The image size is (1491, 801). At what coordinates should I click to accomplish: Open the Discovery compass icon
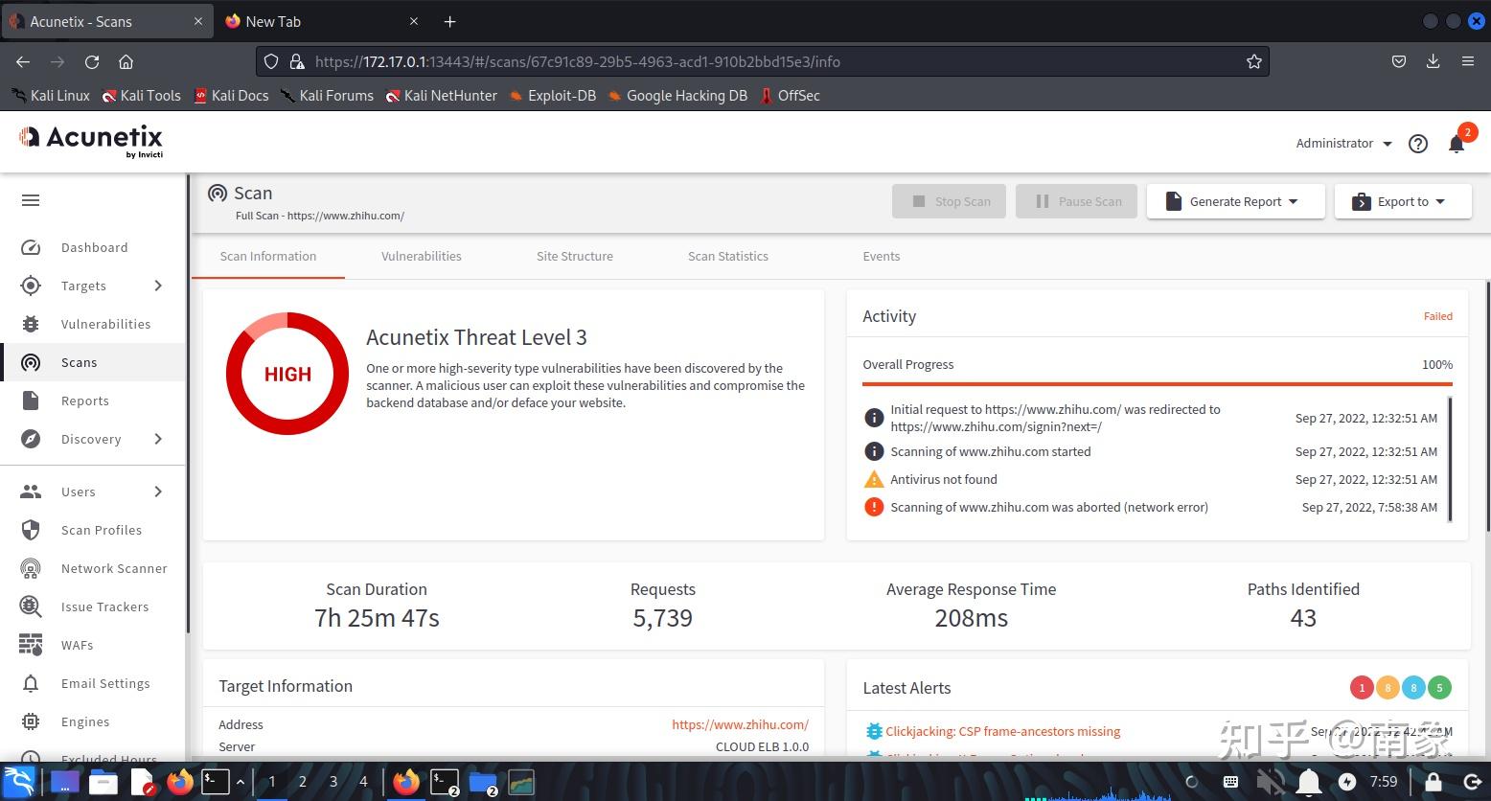click(31, 439)
